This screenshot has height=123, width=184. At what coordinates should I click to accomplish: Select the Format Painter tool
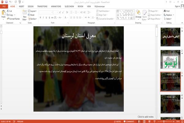[13, 19]
